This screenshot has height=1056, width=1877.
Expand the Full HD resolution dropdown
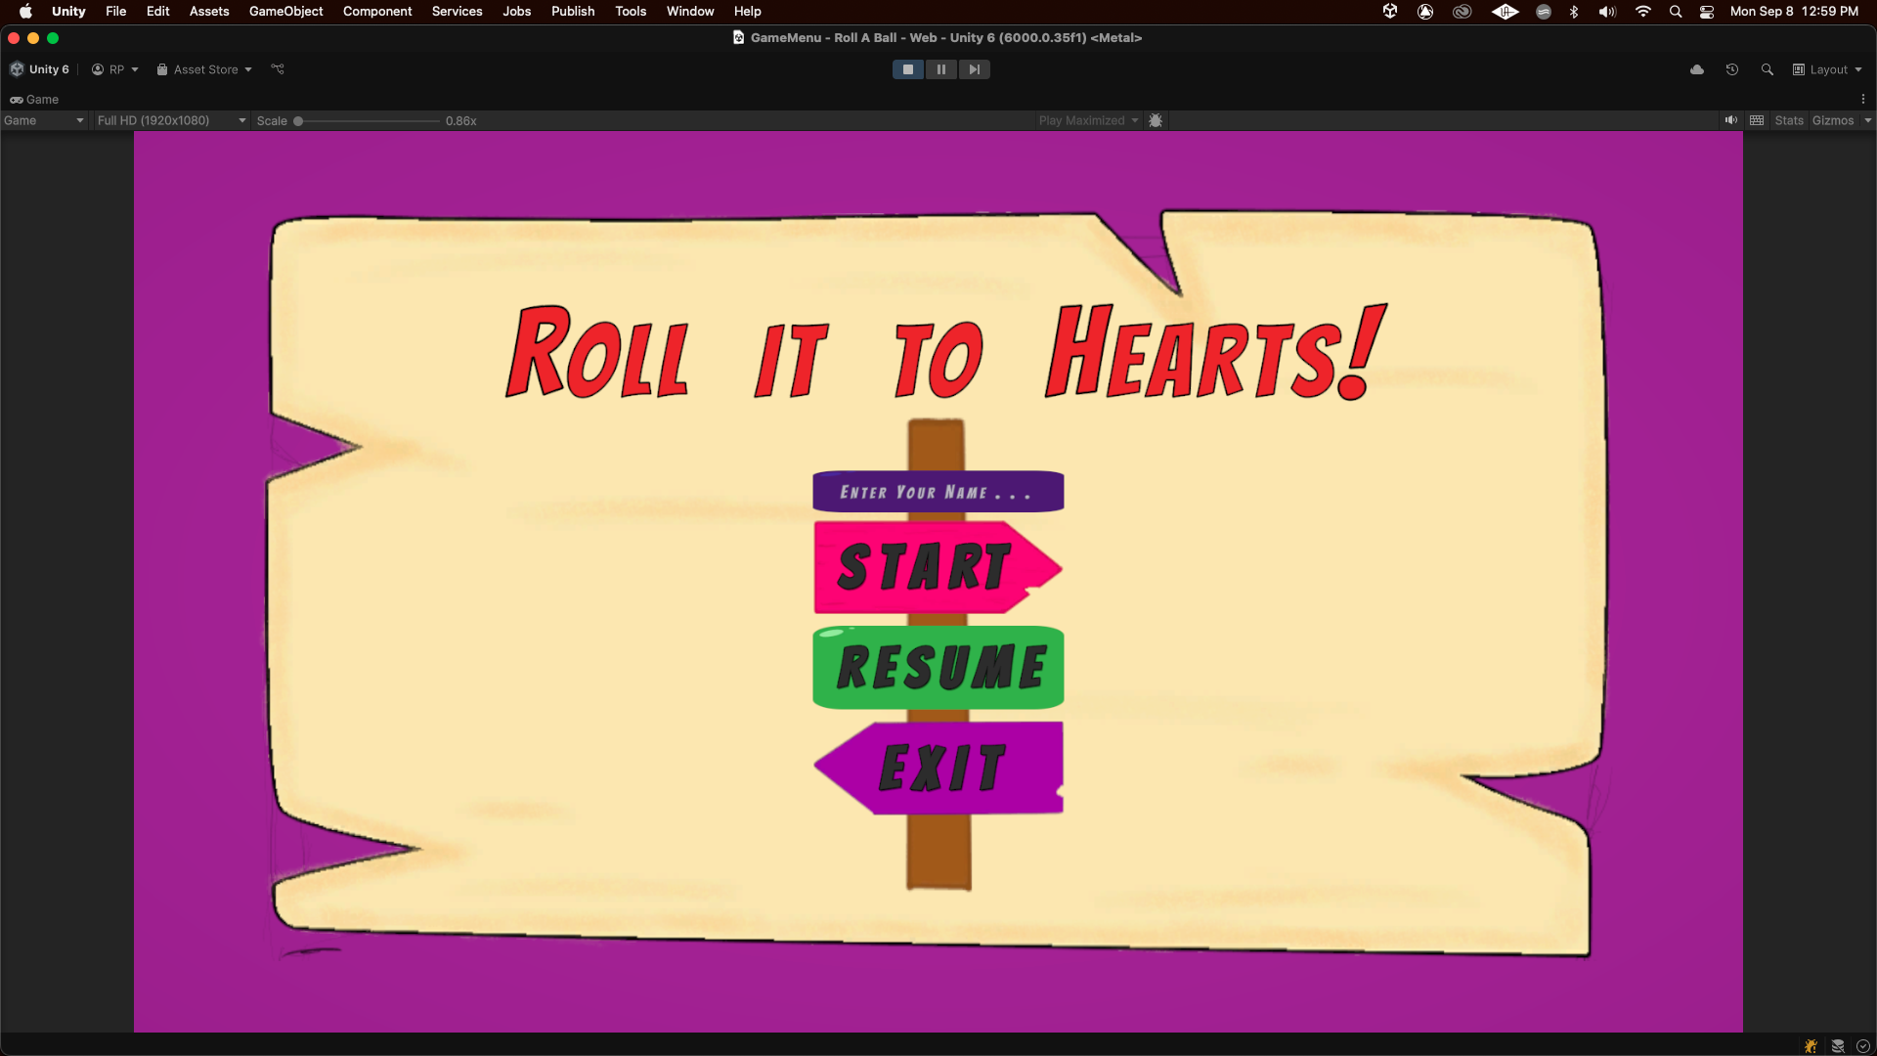pyautogui.click(x=171, y=120)
